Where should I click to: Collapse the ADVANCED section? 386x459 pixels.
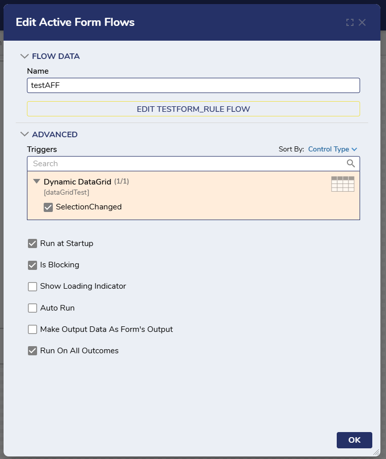(24, 134)
